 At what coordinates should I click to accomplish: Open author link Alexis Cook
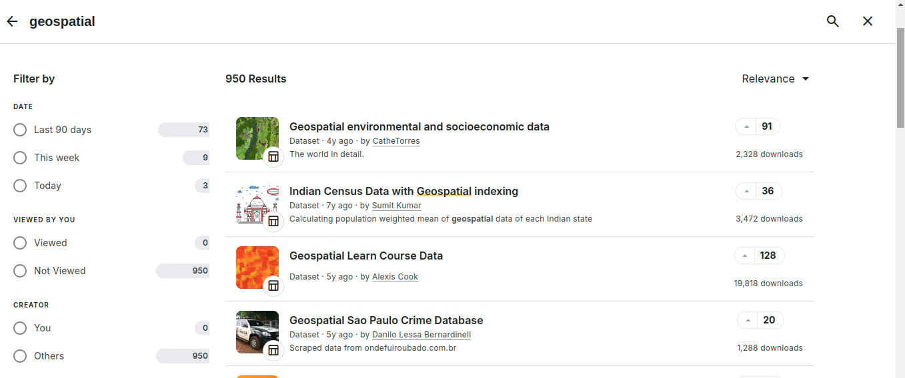click(x=395, y=277)
